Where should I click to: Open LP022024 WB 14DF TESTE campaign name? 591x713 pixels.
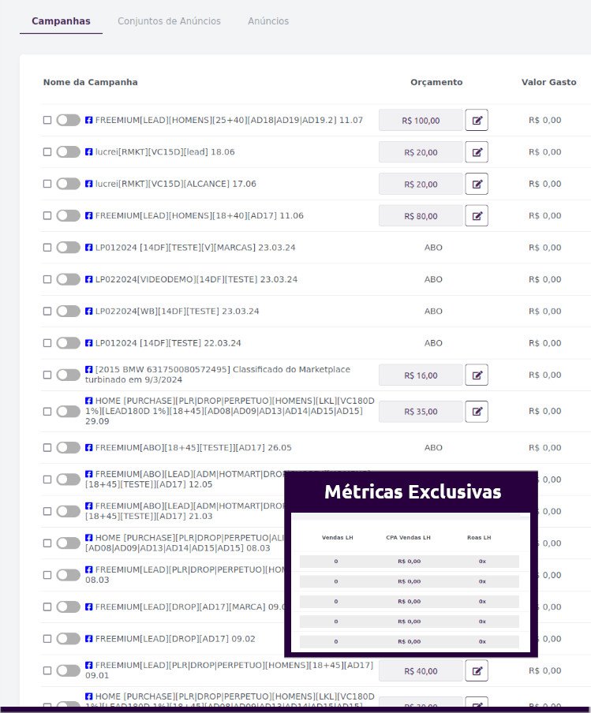click(x=177, y=311)
